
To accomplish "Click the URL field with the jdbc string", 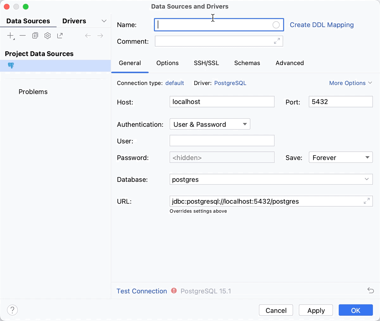I will pyautogui.click(x=271, y=201).
